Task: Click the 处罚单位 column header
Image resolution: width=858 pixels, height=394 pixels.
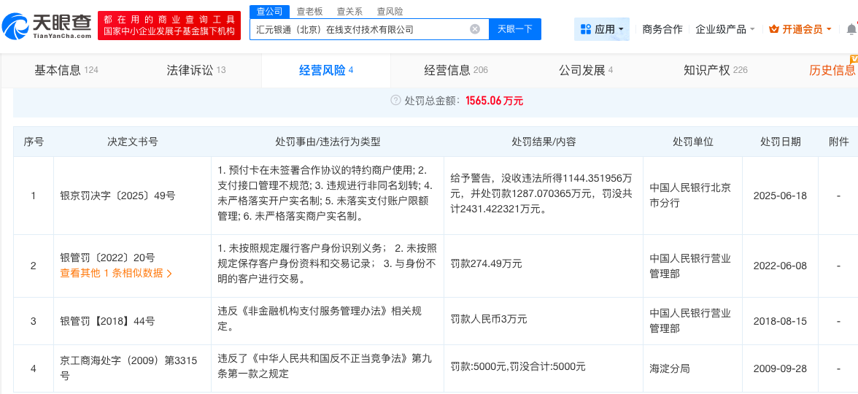Action: click(x=693, y=142)
